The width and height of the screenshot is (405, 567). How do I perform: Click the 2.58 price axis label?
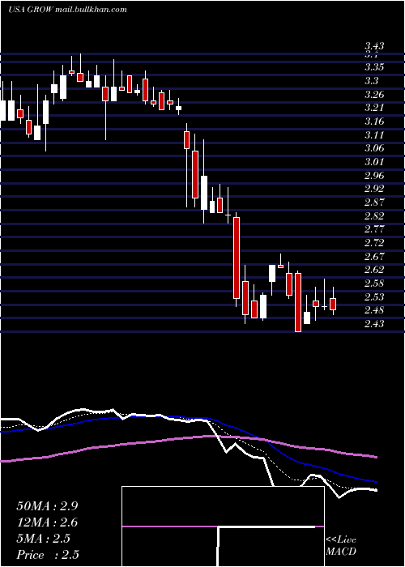(x=374, y=283)
